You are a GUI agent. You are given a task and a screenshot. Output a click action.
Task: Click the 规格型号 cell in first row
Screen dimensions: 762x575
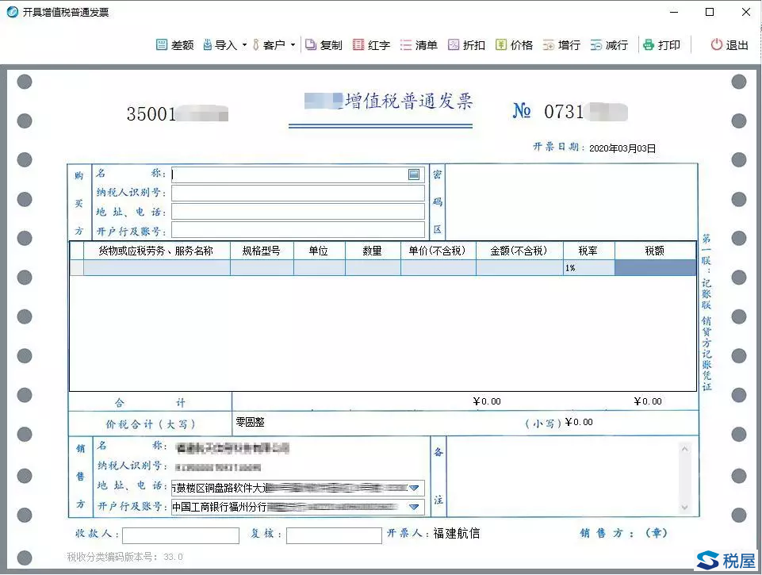click(262, 268)
